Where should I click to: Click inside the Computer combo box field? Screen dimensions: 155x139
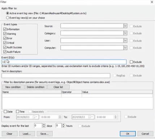click(x=92, y=48)
